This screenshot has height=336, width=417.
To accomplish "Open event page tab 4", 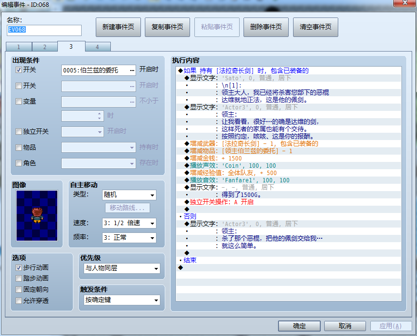I will pos(97,47).
